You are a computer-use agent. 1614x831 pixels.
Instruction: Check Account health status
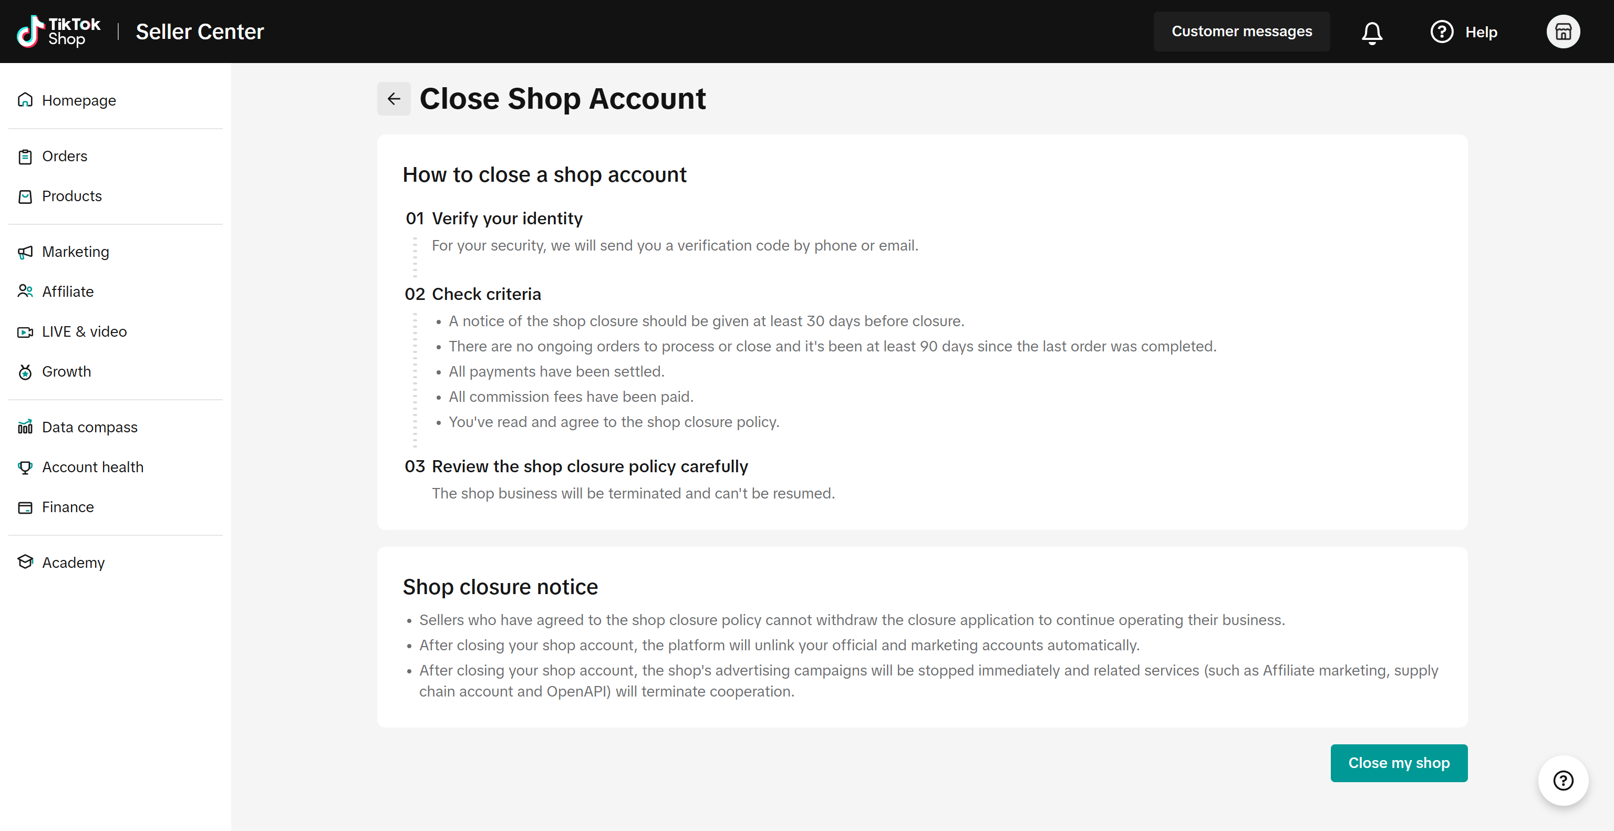point(92,466)
